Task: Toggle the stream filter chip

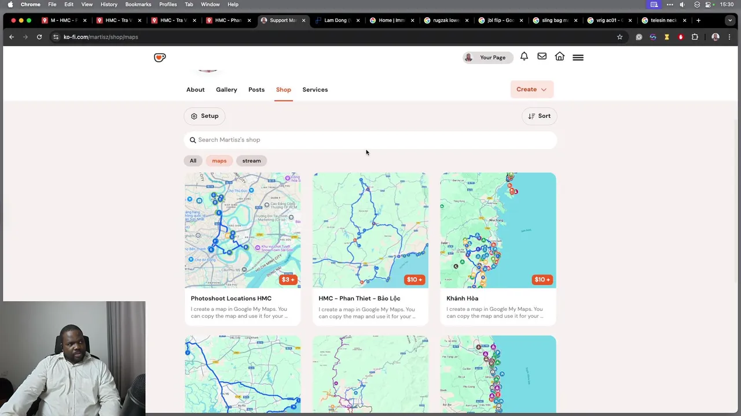Action: tap(251, 161)
